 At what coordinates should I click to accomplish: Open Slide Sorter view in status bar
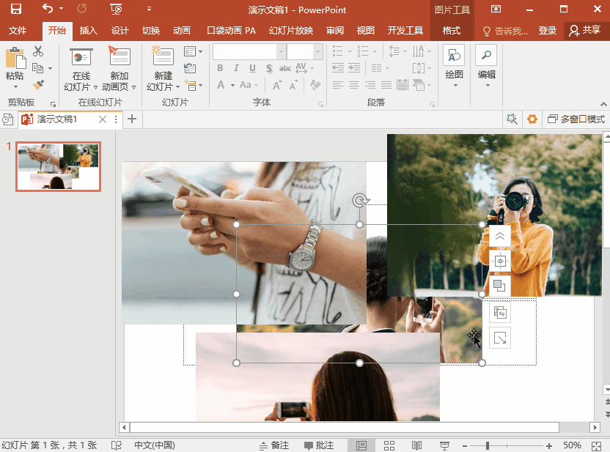click(389, 445)
